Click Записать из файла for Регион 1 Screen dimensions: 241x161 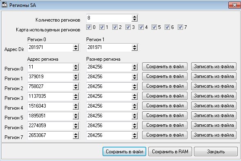coord(214,76)
